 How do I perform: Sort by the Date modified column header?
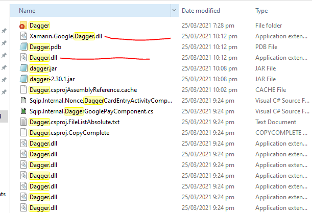pyautogui.click(x=215, y=11)
